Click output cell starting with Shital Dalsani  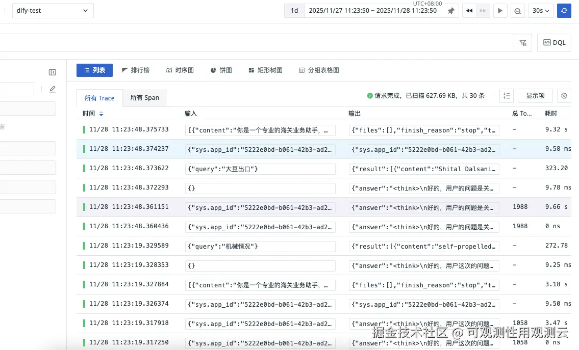(x=424, y=169)
